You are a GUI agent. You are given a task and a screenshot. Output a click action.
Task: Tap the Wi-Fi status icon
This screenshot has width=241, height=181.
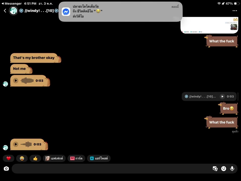tap(219, 3)
